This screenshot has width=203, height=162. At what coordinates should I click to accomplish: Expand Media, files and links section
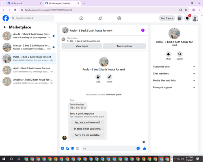(x=174, y=81)
